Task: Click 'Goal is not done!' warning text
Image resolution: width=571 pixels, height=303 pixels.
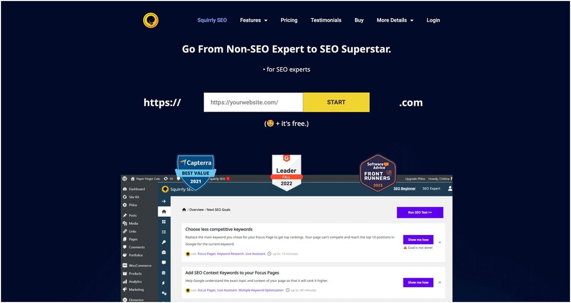Action: [418, 248]
